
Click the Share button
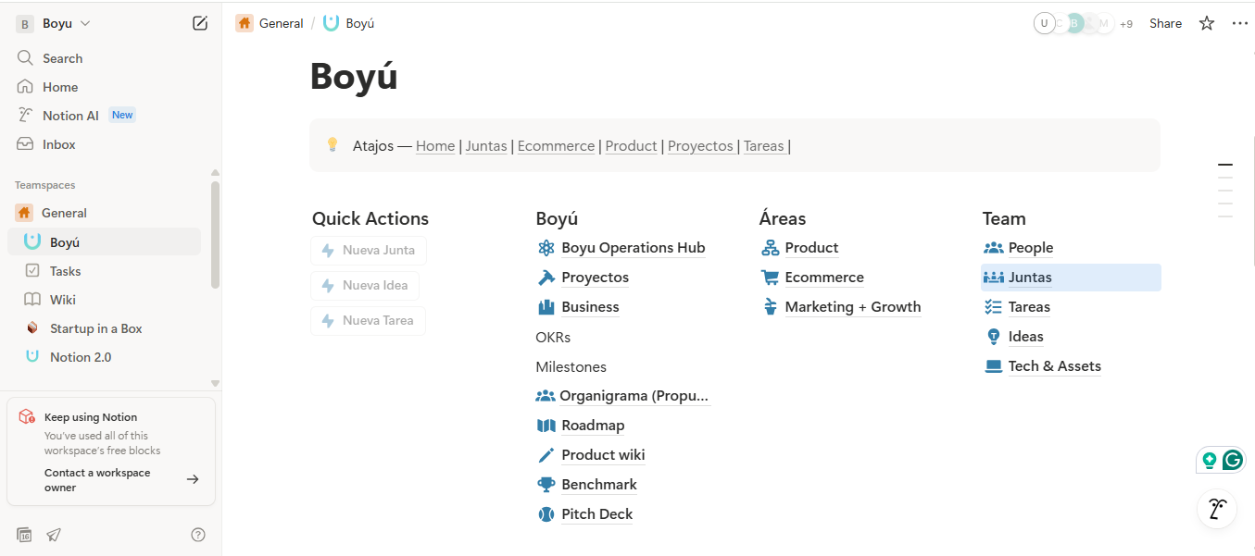click(x=1165, y=23)
